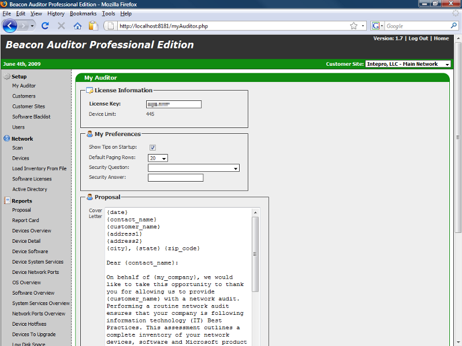Image resolution: width=462 pixels, height=346 pixels.
Task: Click the Proposal section person icon
Action: [90, 197]
